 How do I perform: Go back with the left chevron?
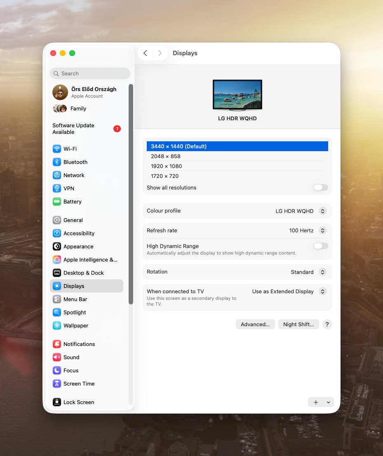[145, 53]
